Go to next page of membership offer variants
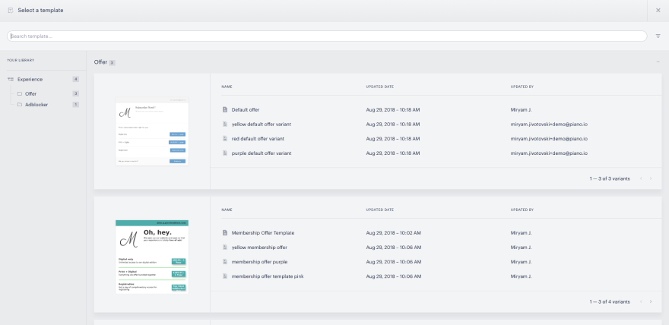This screenshot has height=325, width=669. tap(651, 301)
